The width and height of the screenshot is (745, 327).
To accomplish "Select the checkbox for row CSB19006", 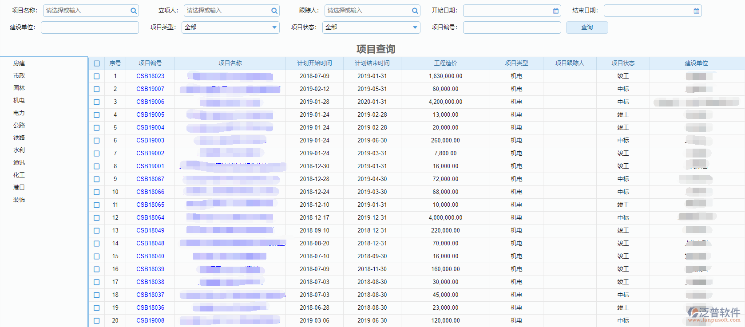I will pyautogui.click(x=97, y=102).
